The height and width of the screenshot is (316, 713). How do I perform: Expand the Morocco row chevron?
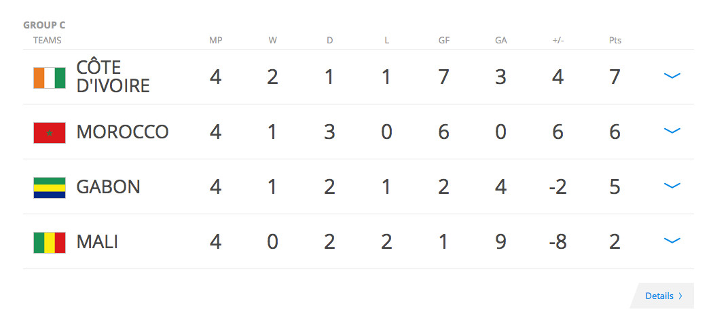click(x=672, y=131)
